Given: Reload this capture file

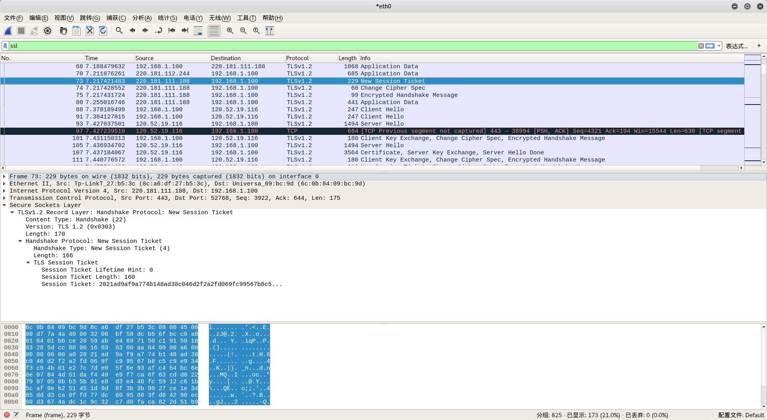Looking at the screenshot, I should pyautogui.click(x=103, y=31).
